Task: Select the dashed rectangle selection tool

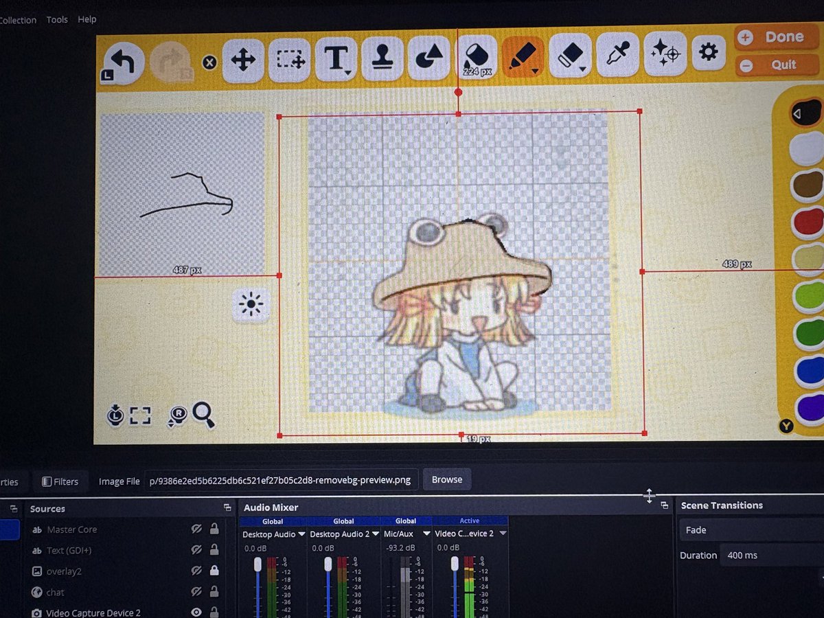Action: pos(290,60)
